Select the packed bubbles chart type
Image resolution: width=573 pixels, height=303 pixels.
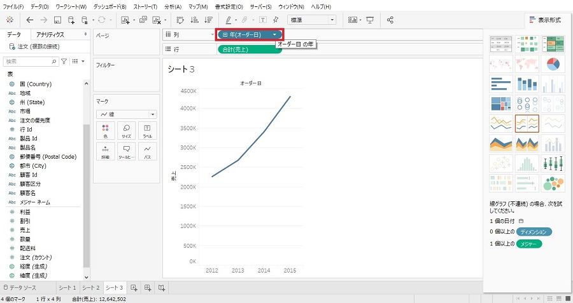point(553,183)
